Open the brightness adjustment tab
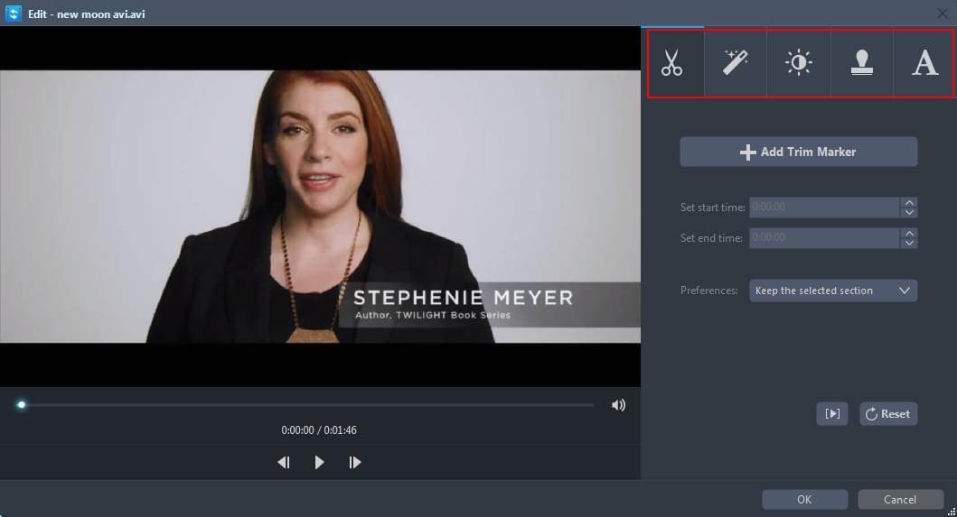Viewport: 957px width, 517px height. tap(799, 63)
